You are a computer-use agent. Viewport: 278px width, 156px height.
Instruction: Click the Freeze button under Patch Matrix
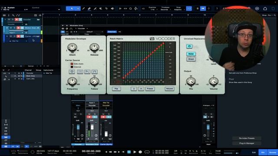150,88
